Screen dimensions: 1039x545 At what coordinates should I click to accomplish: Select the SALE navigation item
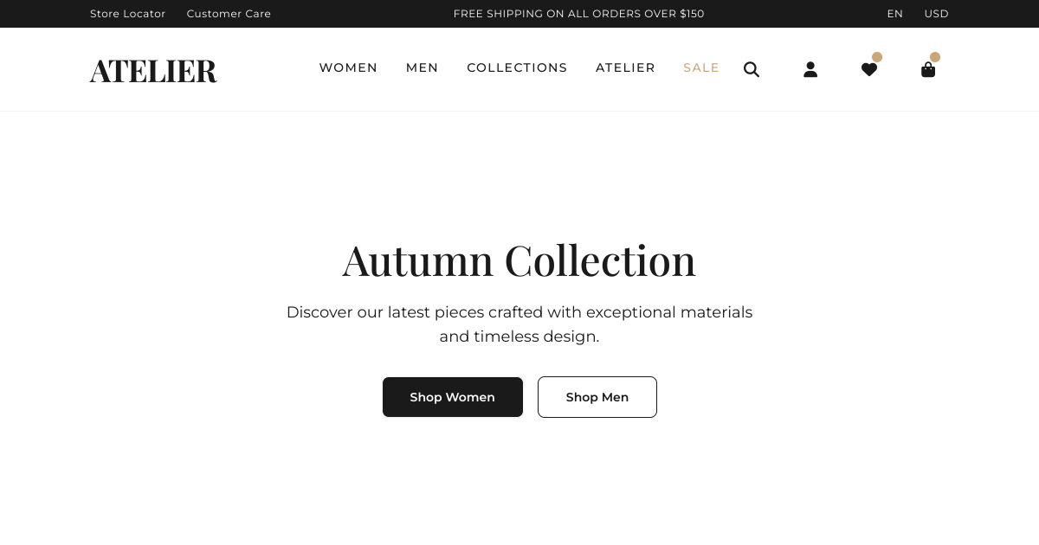click(x=701, y=67)
